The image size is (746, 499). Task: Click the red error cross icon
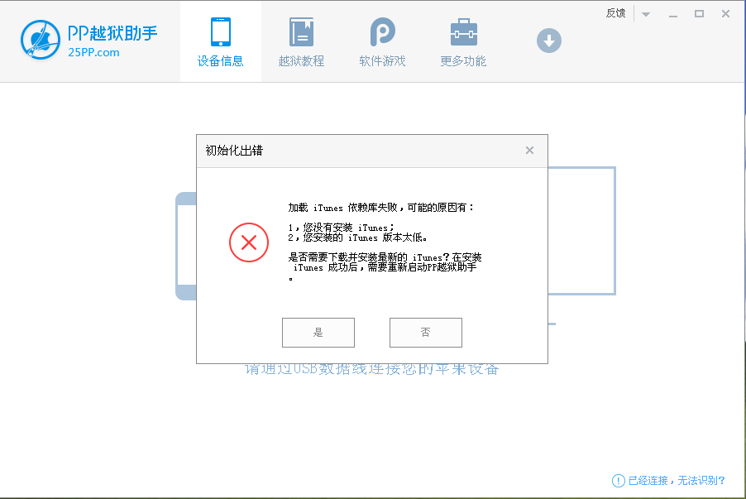click(x=248, y=242)
